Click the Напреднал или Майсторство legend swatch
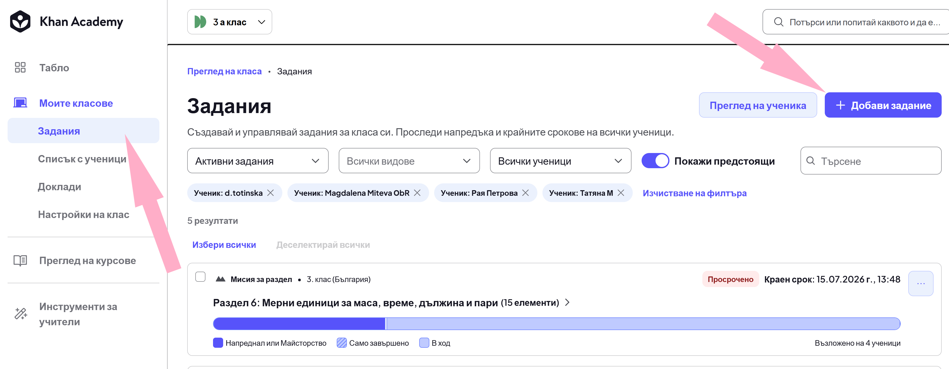949x369 pixels. 218,343
